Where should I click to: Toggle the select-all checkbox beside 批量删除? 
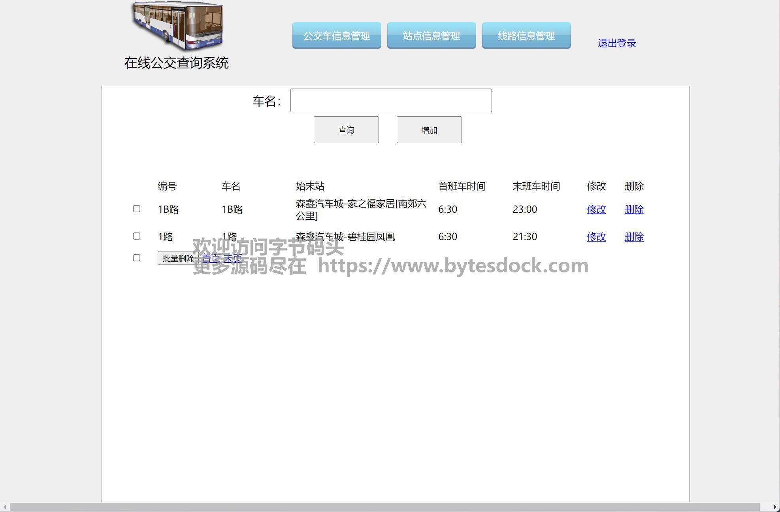(137, 258)
